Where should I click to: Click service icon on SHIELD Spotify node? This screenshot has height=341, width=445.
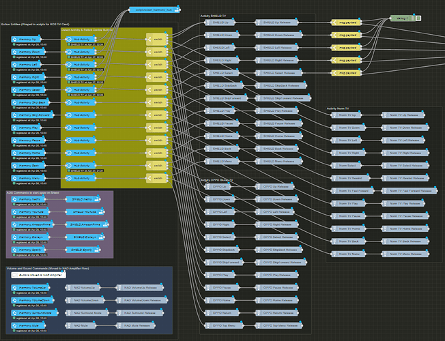pos(97,250)
